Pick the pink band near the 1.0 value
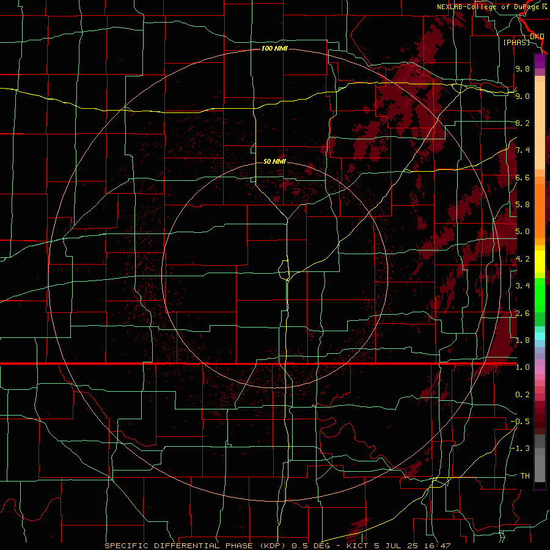This screenshot has width=550, height=550. [x=540, y=370]
